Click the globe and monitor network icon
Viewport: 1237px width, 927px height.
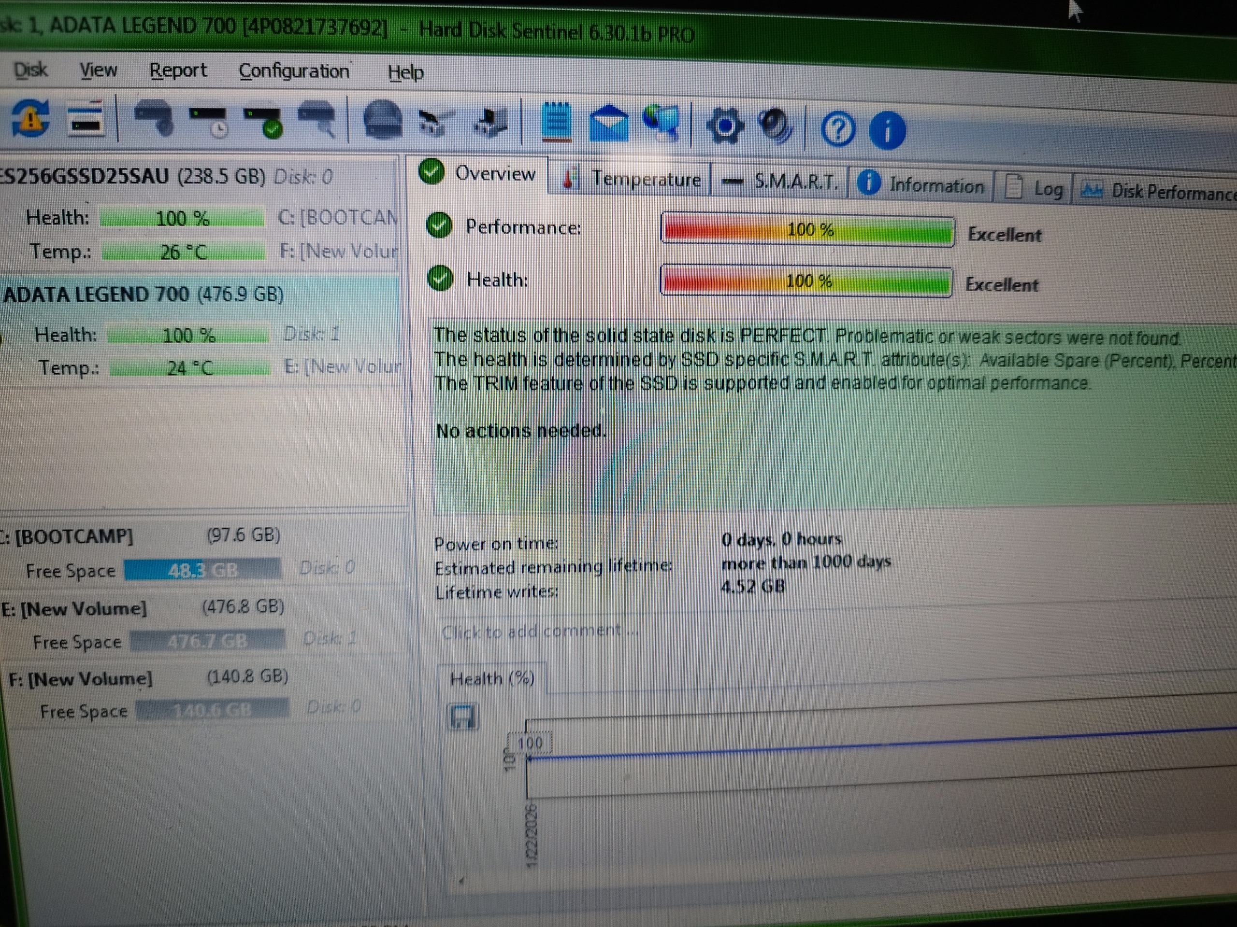[662, 124]
